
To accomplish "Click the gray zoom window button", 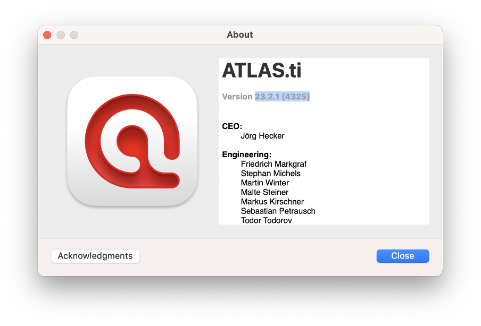I will pyautogui.click(x=74, y=35).
